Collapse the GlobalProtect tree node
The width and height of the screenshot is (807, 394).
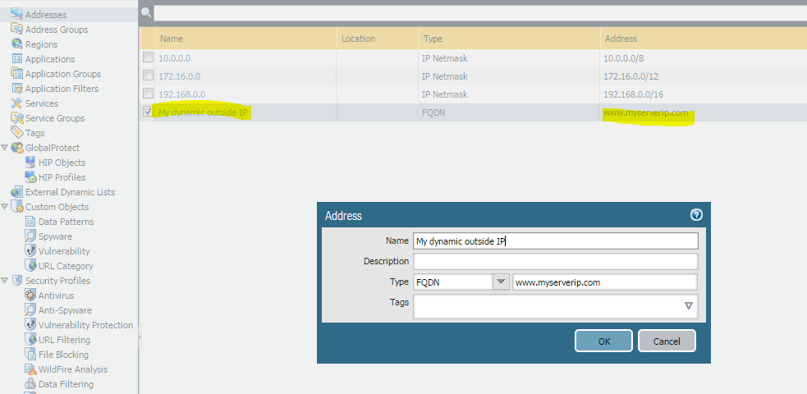coord(5,148)
